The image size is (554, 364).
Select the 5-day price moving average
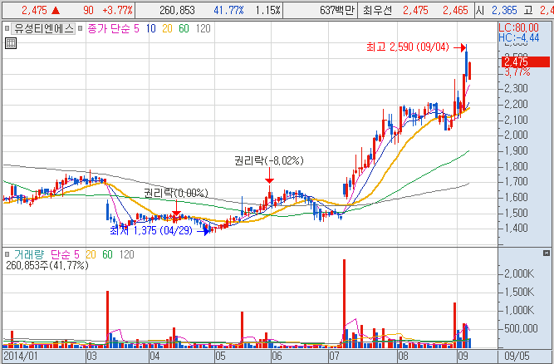pyautogui.click(x=136, y=28)
